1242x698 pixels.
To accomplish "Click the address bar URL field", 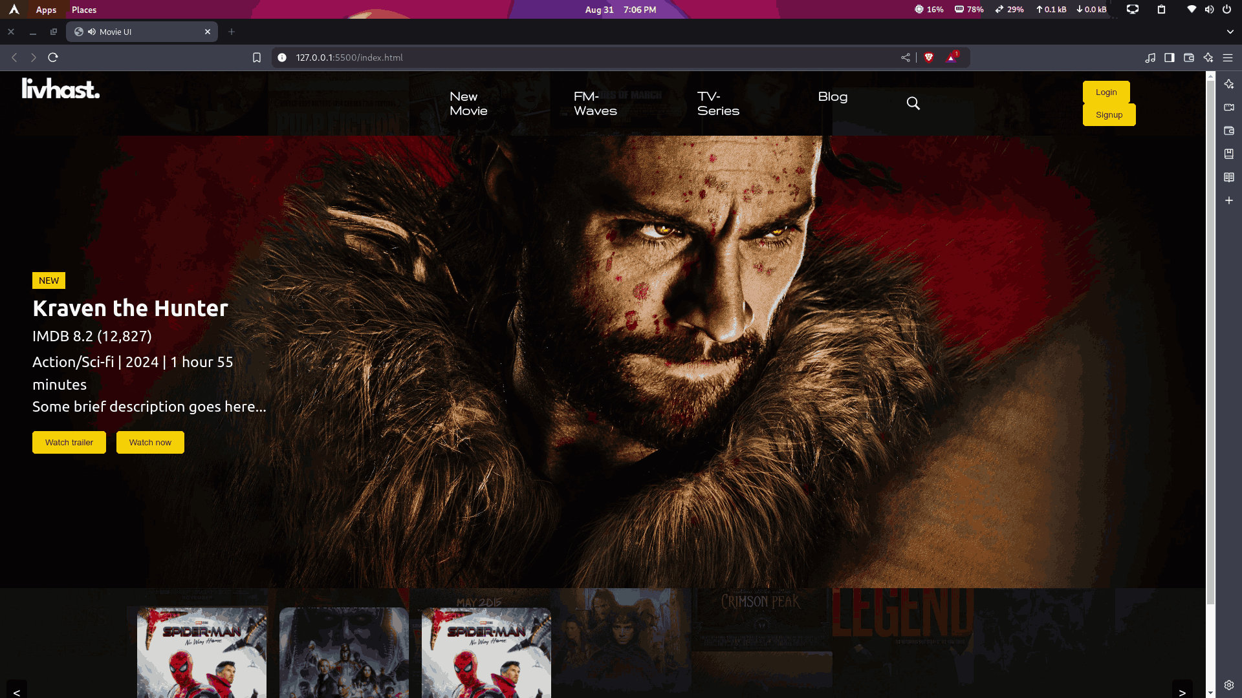I will (x=582, y=58).
